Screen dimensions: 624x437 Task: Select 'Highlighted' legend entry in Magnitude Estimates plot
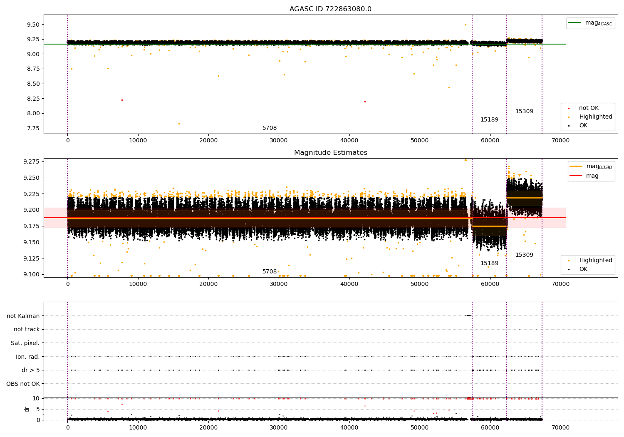tap(595, 261)
